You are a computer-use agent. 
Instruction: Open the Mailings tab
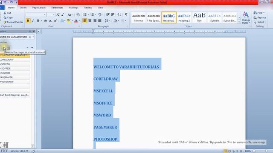click(74, 8)
